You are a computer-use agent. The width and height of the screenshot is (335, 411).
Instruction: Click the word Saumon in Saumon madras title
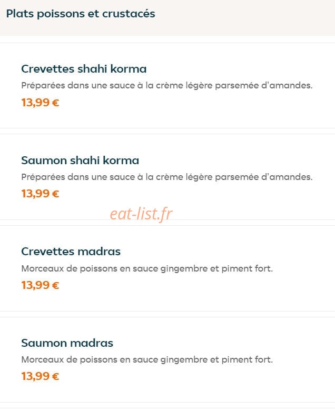44,343
